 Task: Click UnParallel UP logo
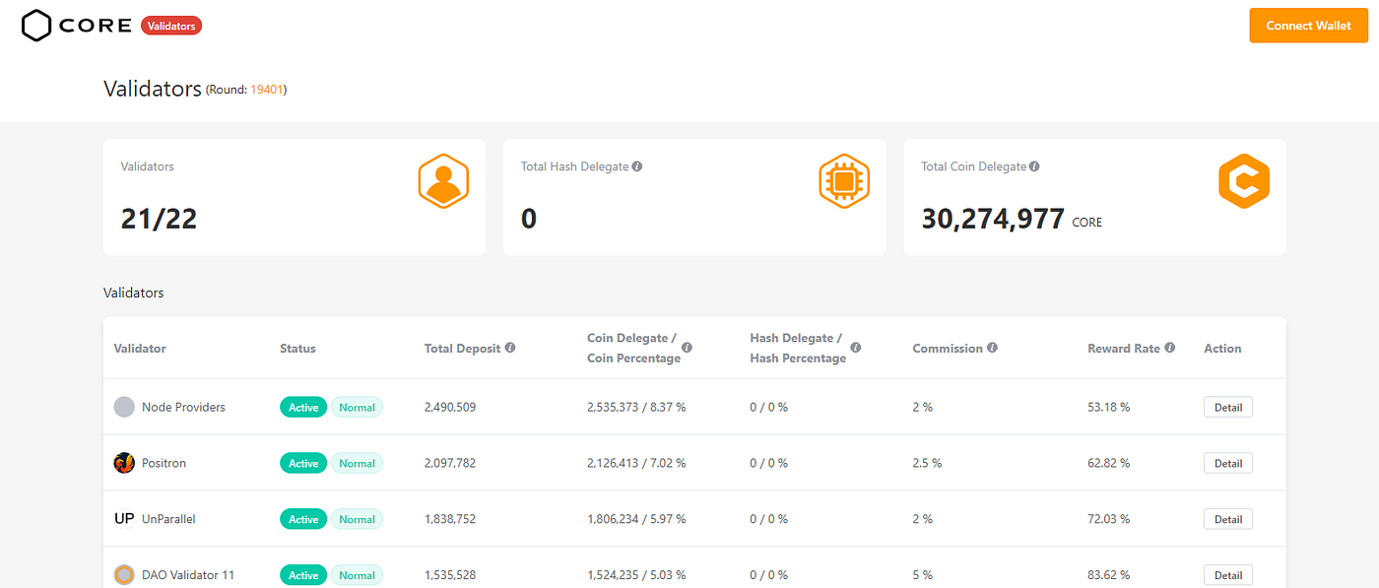[124, 519]
